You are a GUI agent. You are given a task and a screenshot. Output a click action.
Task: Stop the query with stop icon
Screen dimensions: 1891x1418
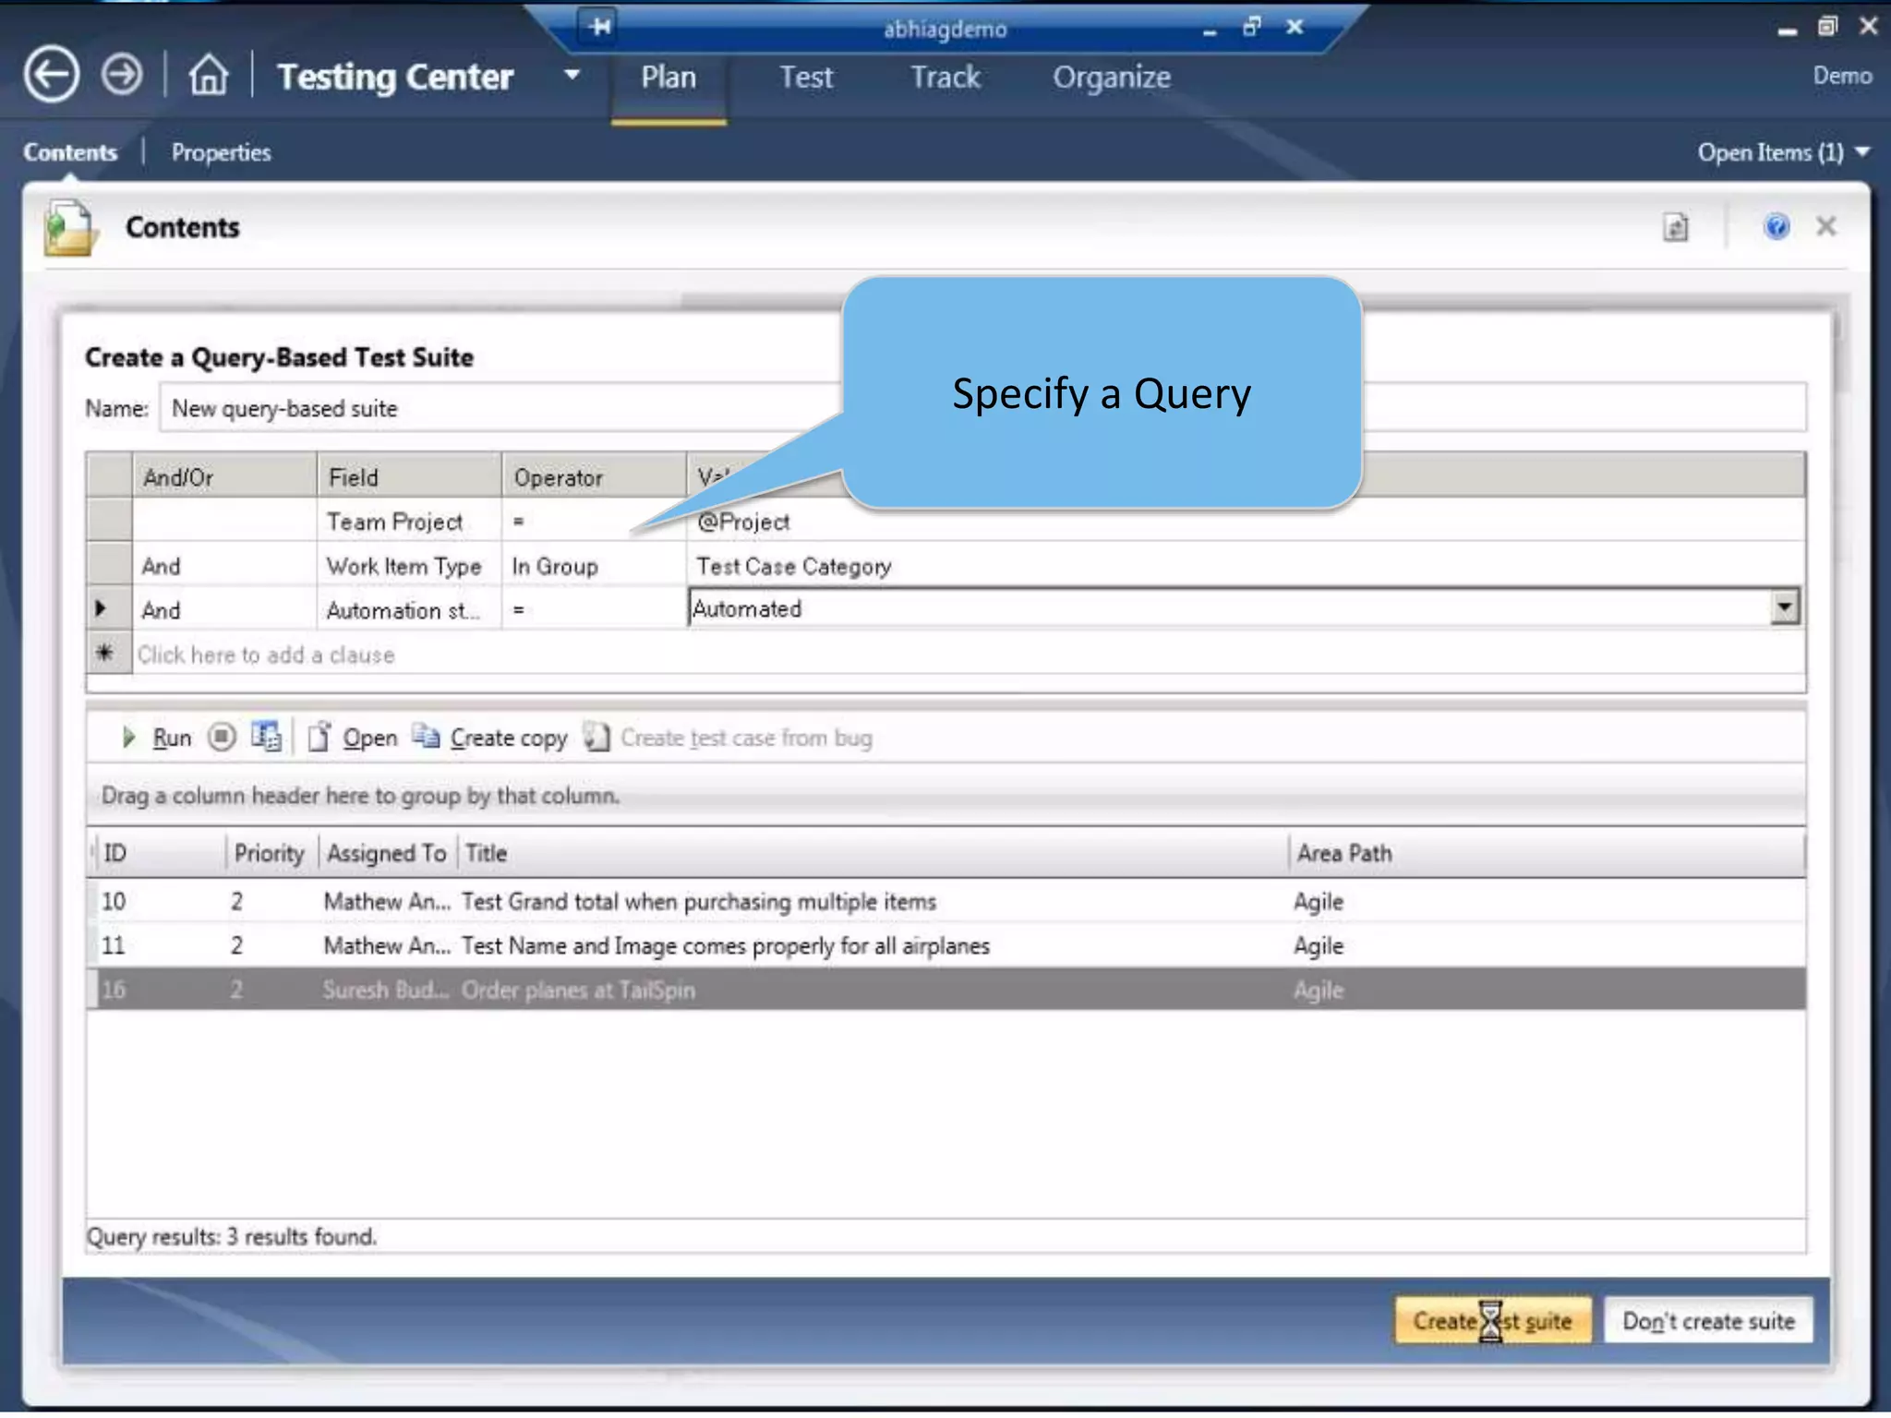click(222, 737)
